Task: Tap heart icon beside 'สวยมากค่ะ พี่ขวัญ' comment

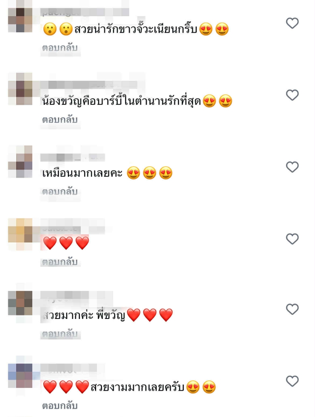Action: tap(292, 309)
